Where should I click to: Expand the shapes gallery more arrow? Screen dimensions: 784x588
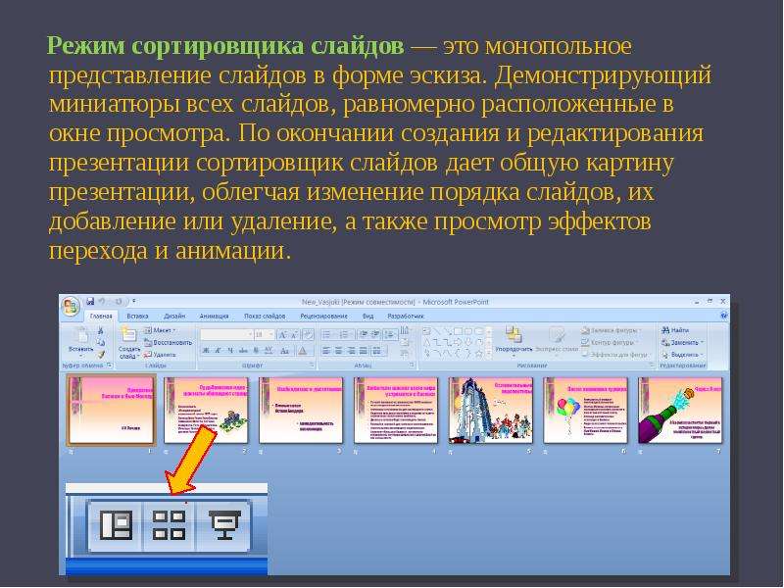click(x=488, y=354)
